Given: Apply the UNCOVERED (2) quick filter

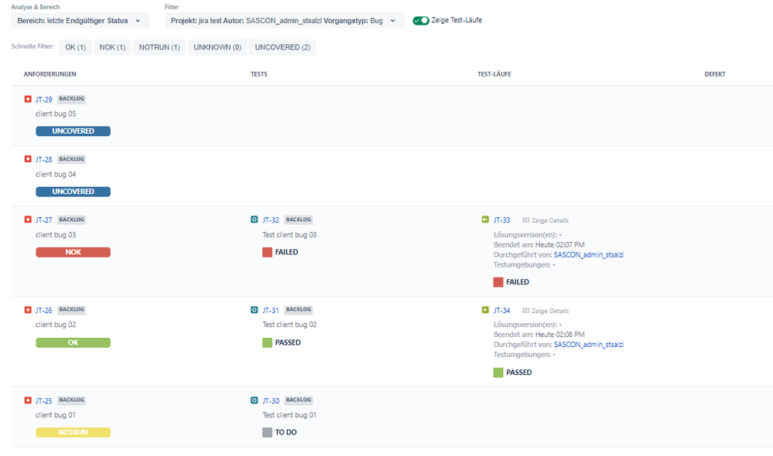Looking at the screenshot, I should (x=282, y=47).
